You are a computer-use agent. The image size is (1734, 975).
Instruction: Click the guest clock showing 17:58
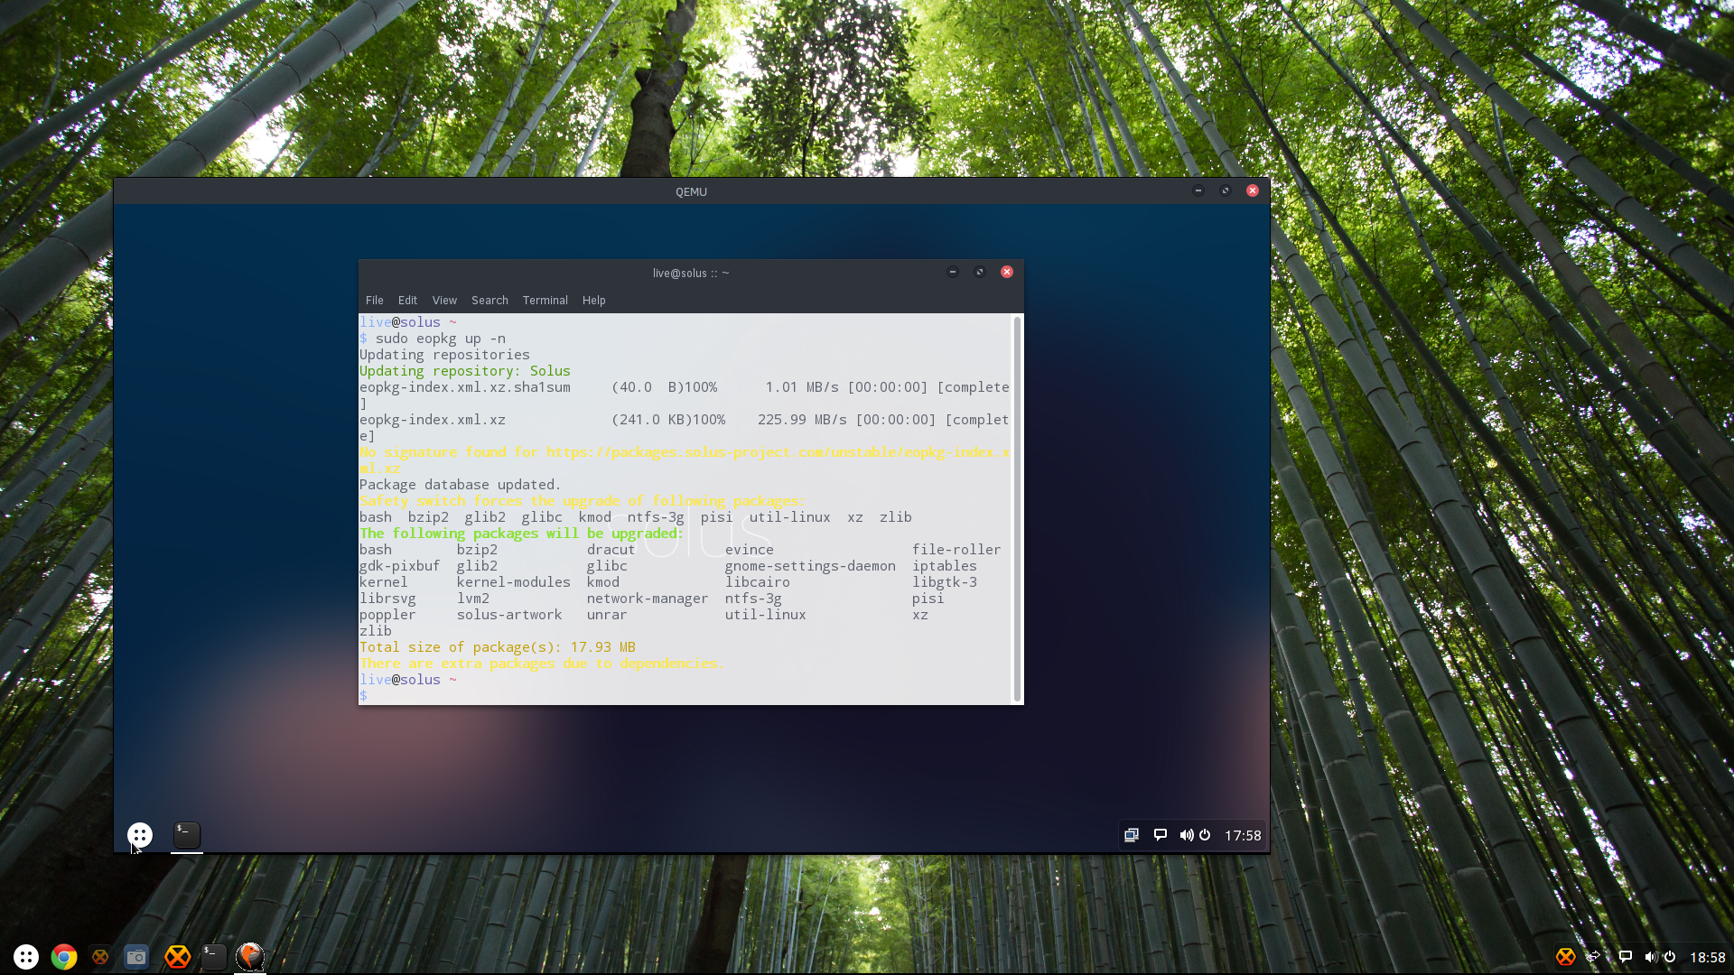(1243, 836)
